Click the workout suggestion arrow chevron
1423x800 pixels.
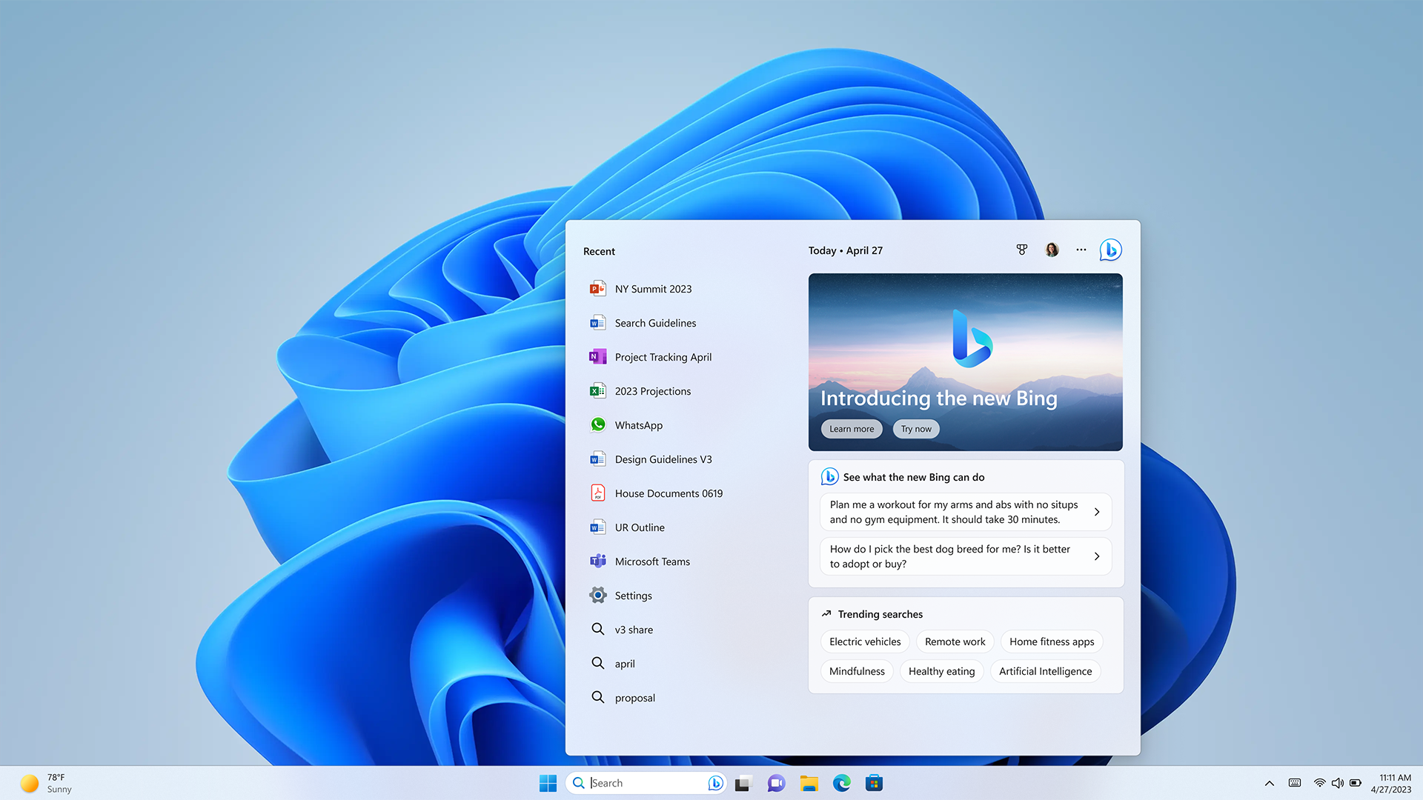tap(1097, 512)
